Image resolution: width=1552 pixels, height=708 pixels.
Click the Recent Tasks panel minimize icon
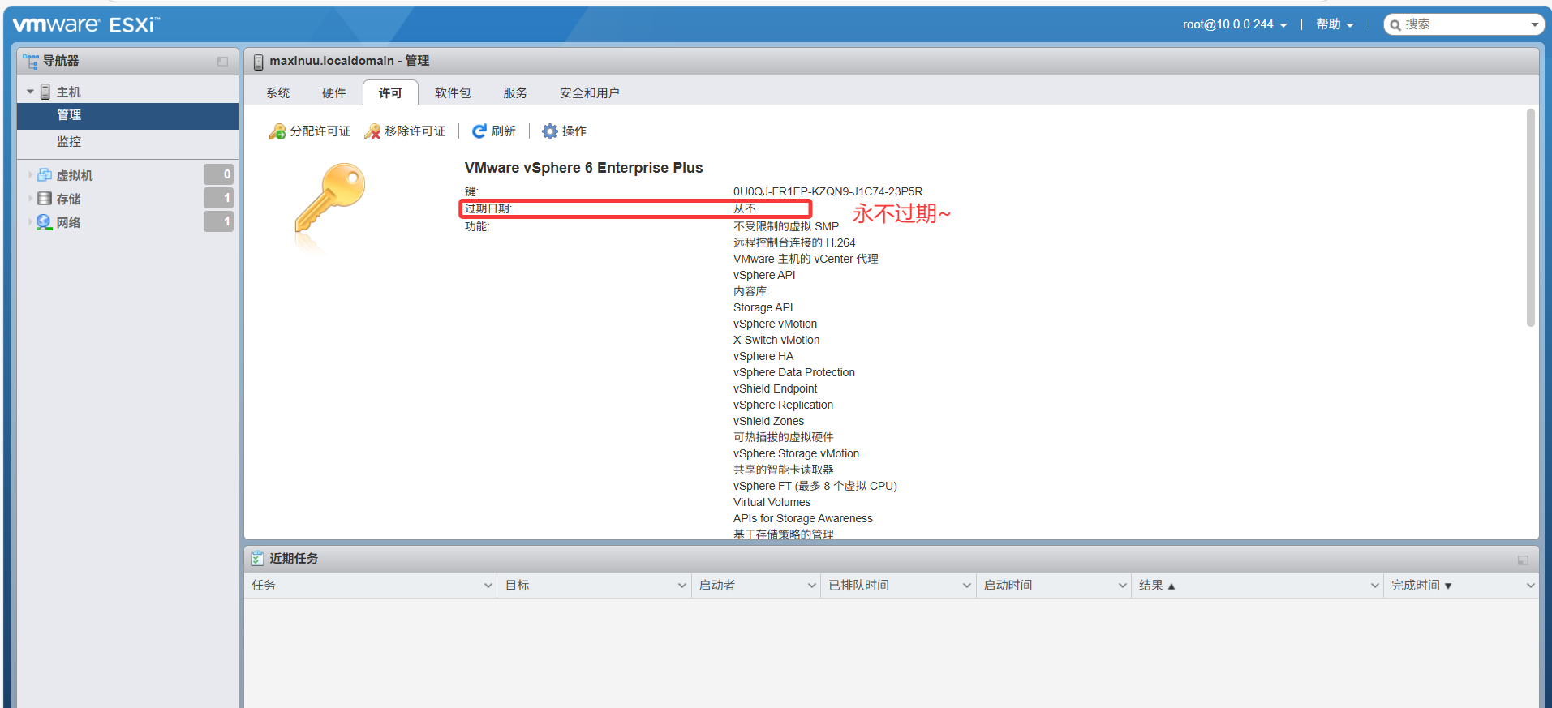pos(1523,560)
